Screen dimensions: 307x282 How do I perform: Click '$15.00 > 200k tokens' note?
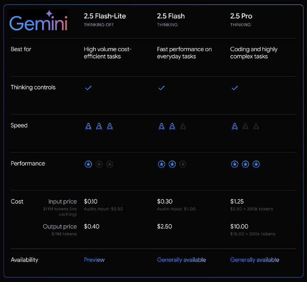click(x=253, y=234)
